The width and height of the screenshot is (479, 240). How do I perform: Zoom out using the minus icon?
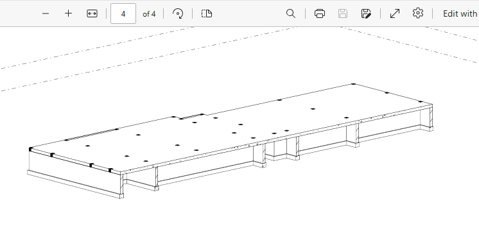pos(46,13)
